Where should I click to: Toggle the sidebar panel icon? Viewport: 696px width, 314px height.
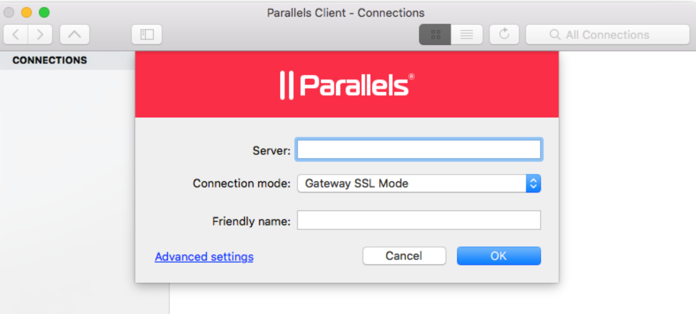click(147, 35)
